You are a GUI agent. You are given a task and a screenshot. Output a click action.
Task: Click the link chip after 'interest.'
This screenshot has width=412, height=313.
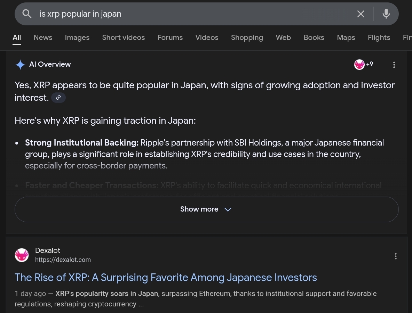58,98
